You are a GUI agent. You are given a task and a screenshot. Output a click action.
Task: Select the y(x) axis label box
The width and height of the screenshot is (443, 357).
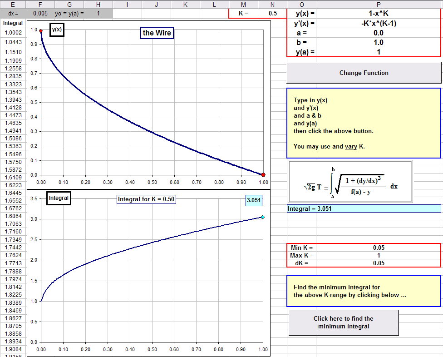coord(57,30)
